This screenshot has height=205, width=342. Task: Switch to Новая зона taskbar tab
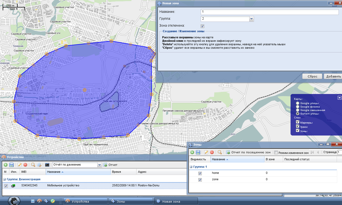coord(176,201)
